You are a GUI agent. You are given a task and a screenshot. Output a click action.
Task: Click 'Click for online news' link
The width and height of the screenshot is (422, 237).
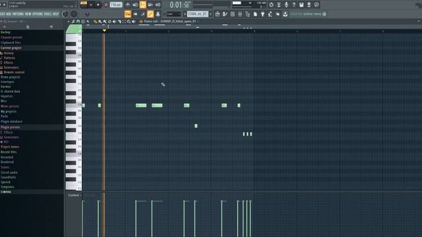tap(305, 14)
